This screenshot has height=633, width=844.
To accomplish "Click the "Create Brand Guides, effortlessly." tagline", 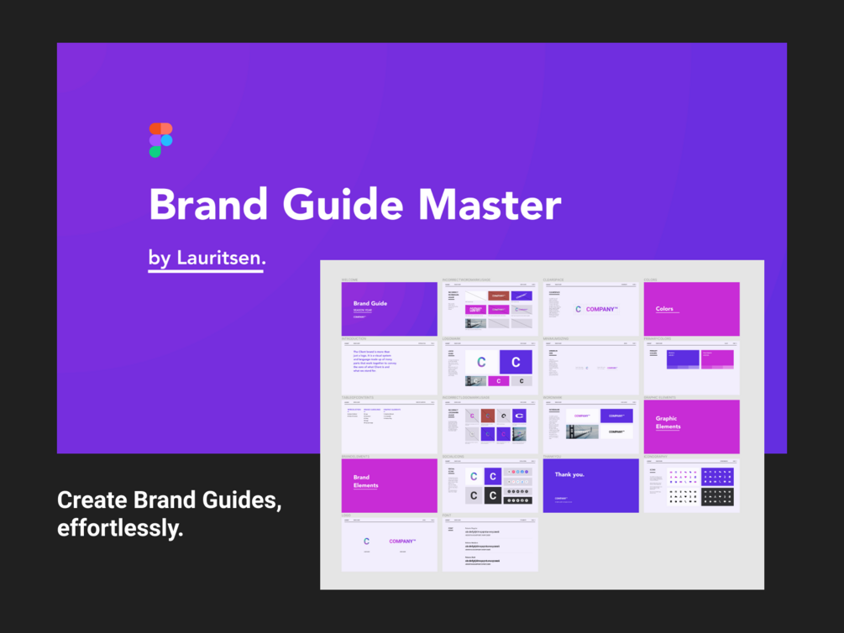I will (170, 514).
